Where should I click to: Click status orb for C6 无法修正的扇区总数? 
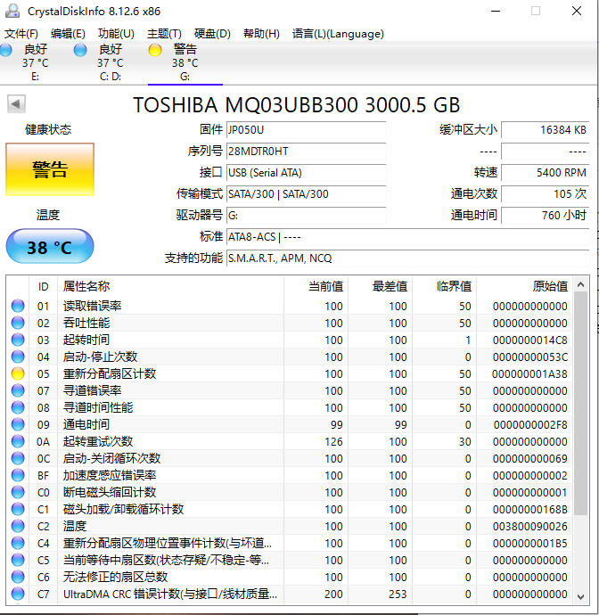pyautogui.click(x=18, y=577)
